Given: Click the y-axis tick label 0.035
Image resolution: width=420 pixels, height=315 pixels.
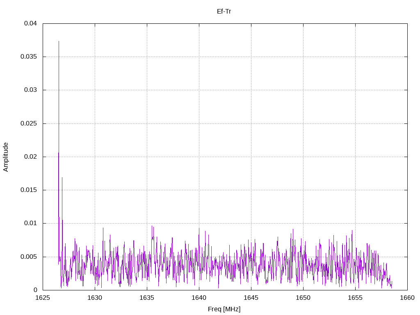Looking at the screenshot, I should tap(29, 57).
